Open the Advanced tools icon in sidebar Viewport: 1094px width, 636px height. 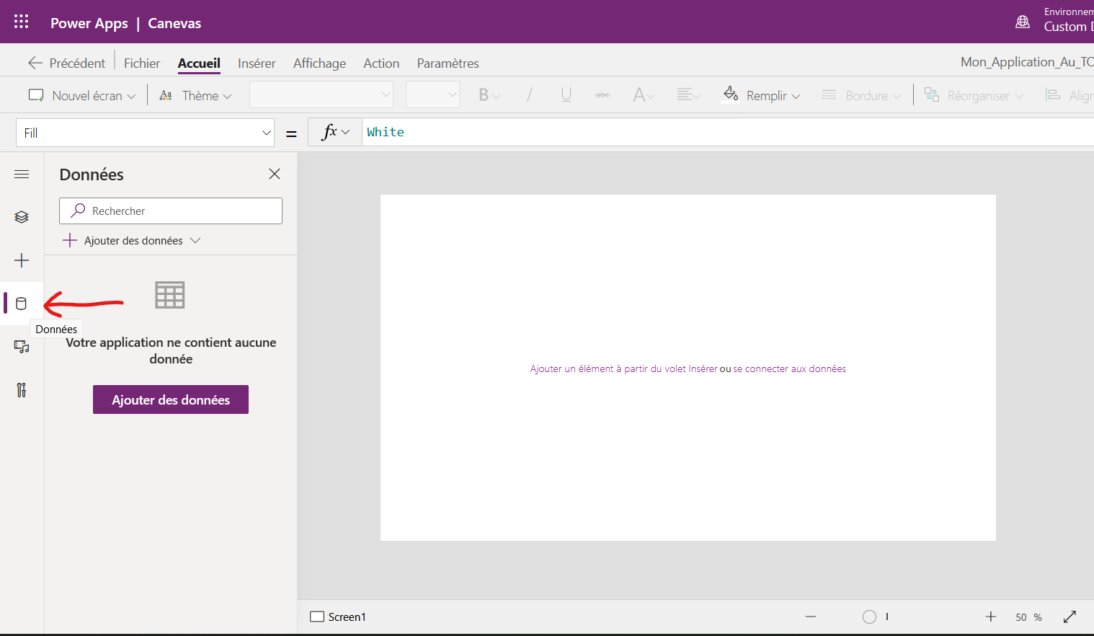point(22,390)
